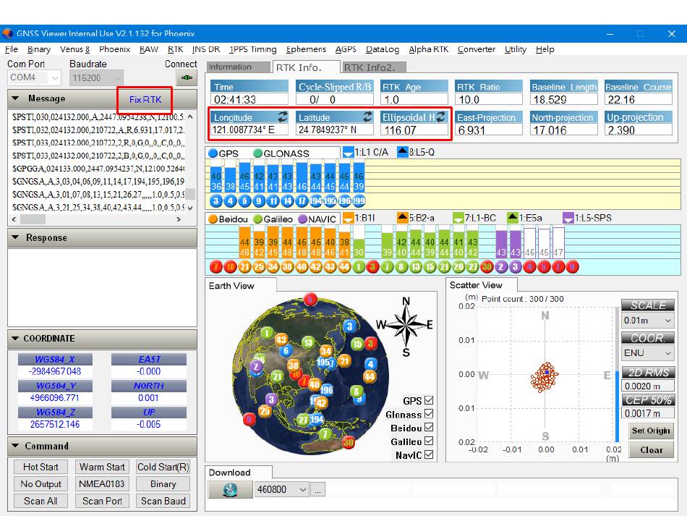Collapse the COORDINATE panel
This screenshot has width=687, height=516.
[x=16, y=338]
